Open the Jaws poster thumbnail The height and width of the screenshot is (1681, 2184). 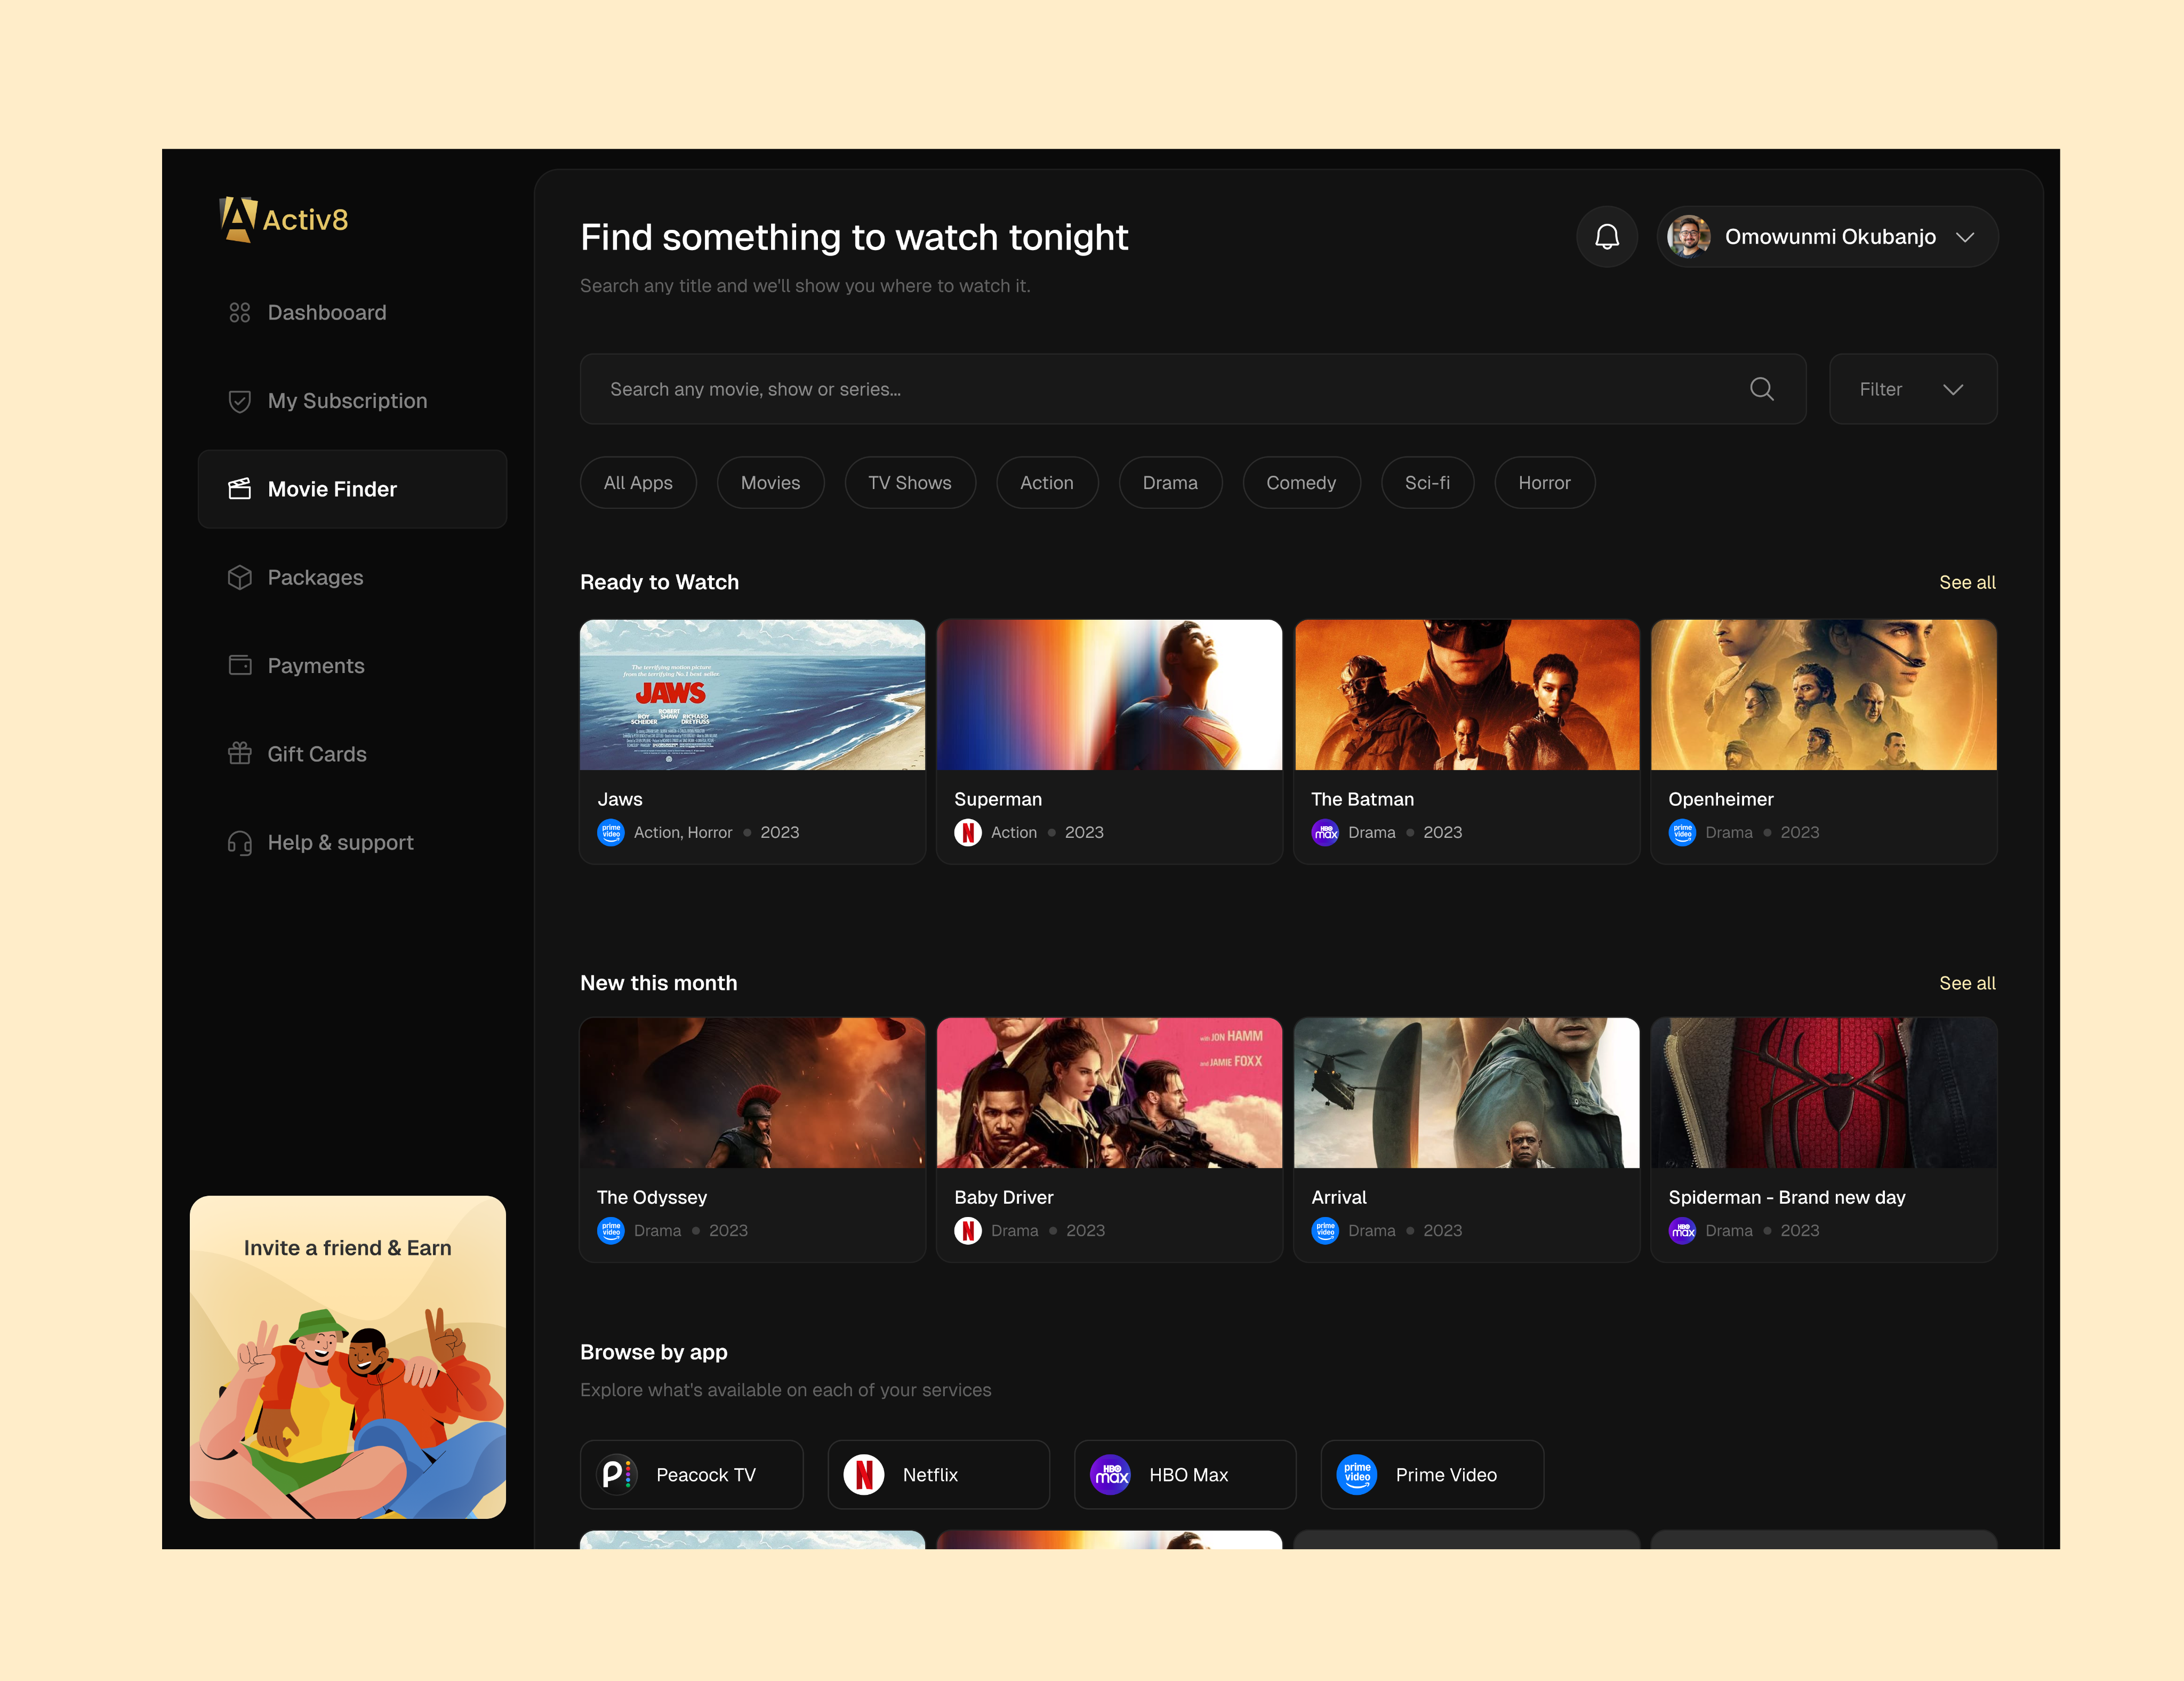coord(753,695)
